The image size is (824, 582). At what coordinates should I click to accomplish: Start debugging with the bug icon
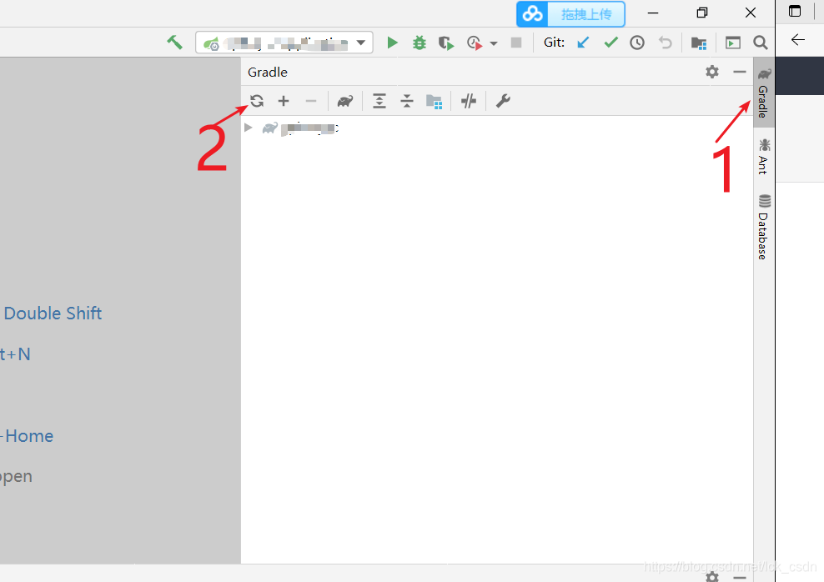(x=420, y=43)
